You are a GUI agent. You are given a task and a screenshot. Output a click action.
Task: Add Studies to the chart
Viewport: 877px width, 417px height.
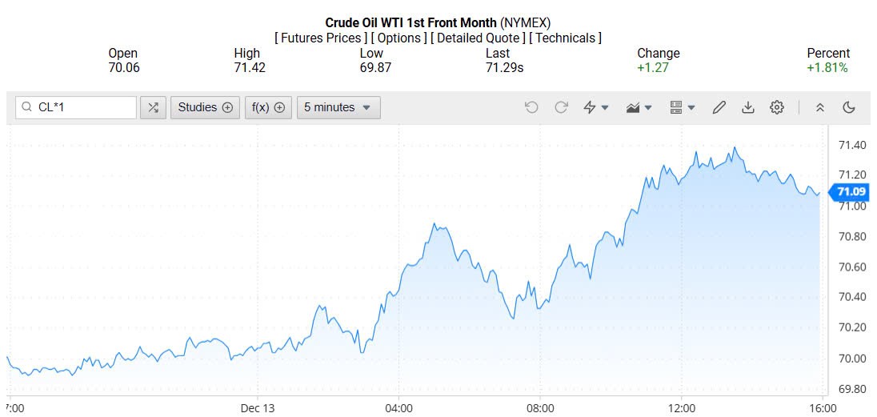(x=205, y=107)
